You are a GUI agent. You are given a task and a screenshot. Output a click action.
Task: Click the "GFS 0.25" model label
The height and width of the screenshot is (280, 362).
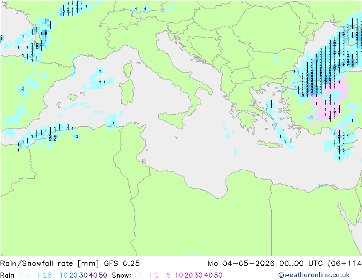click(x=122, y=263)
